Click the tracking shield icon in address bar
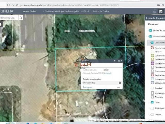Screen dimensions: 165x124 click(x=8, y=5)
